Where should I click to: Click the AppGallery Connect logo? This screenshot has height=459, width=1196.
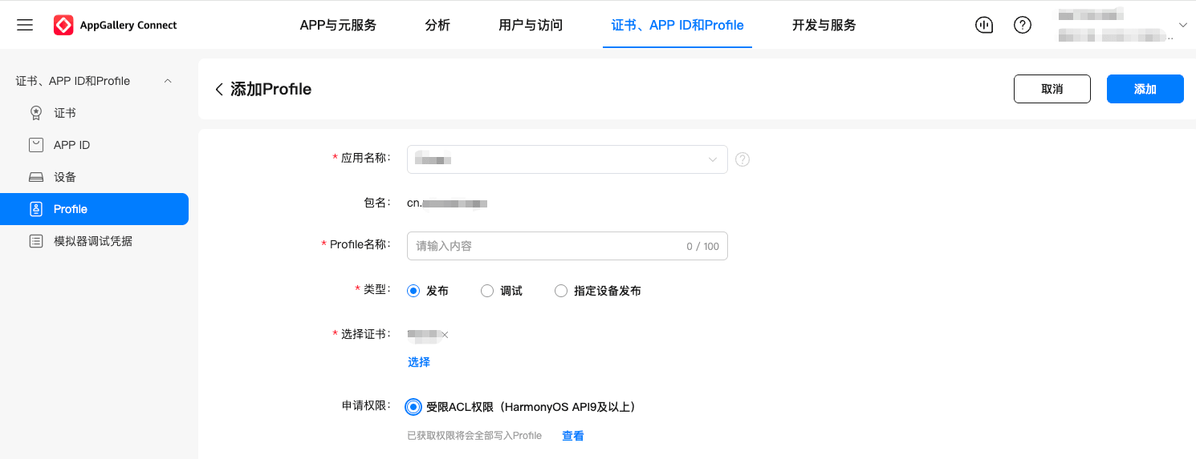click(x=116, y=25)
